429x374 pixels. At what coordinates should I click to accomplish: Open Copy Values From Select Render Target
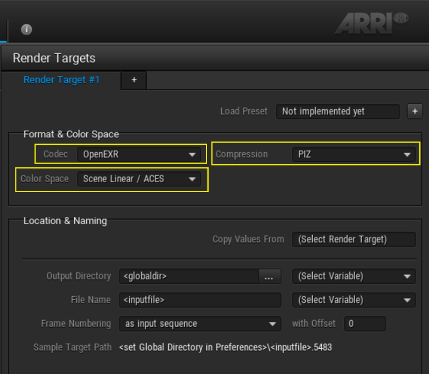(x=354, y=239)
